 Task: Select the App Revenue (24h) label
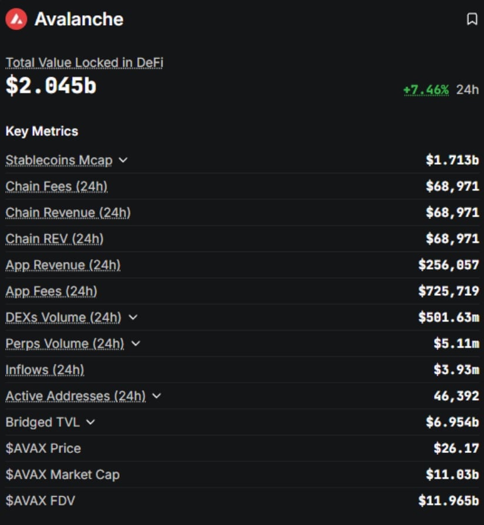point(63,265)
